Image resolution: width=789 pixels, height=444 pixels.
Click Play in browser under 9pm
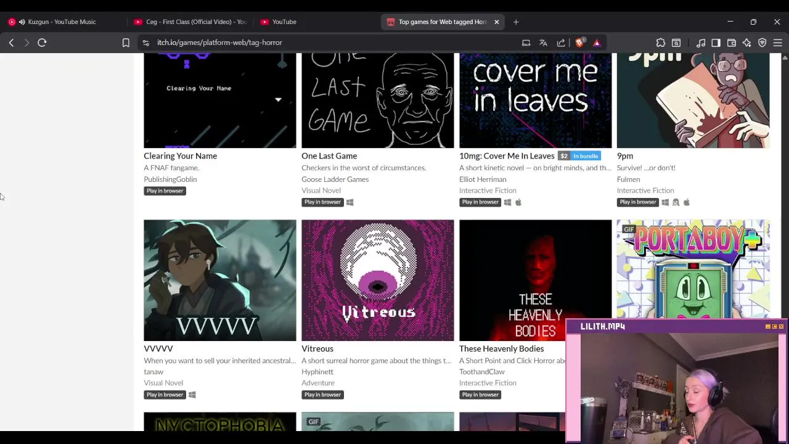[x=638, y=202]
